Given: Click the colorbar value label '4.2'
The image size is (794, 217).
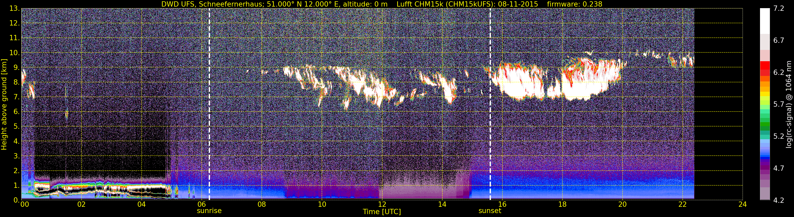Looking at the screenshot, I should pyautogui.click(x=779, y=200).
